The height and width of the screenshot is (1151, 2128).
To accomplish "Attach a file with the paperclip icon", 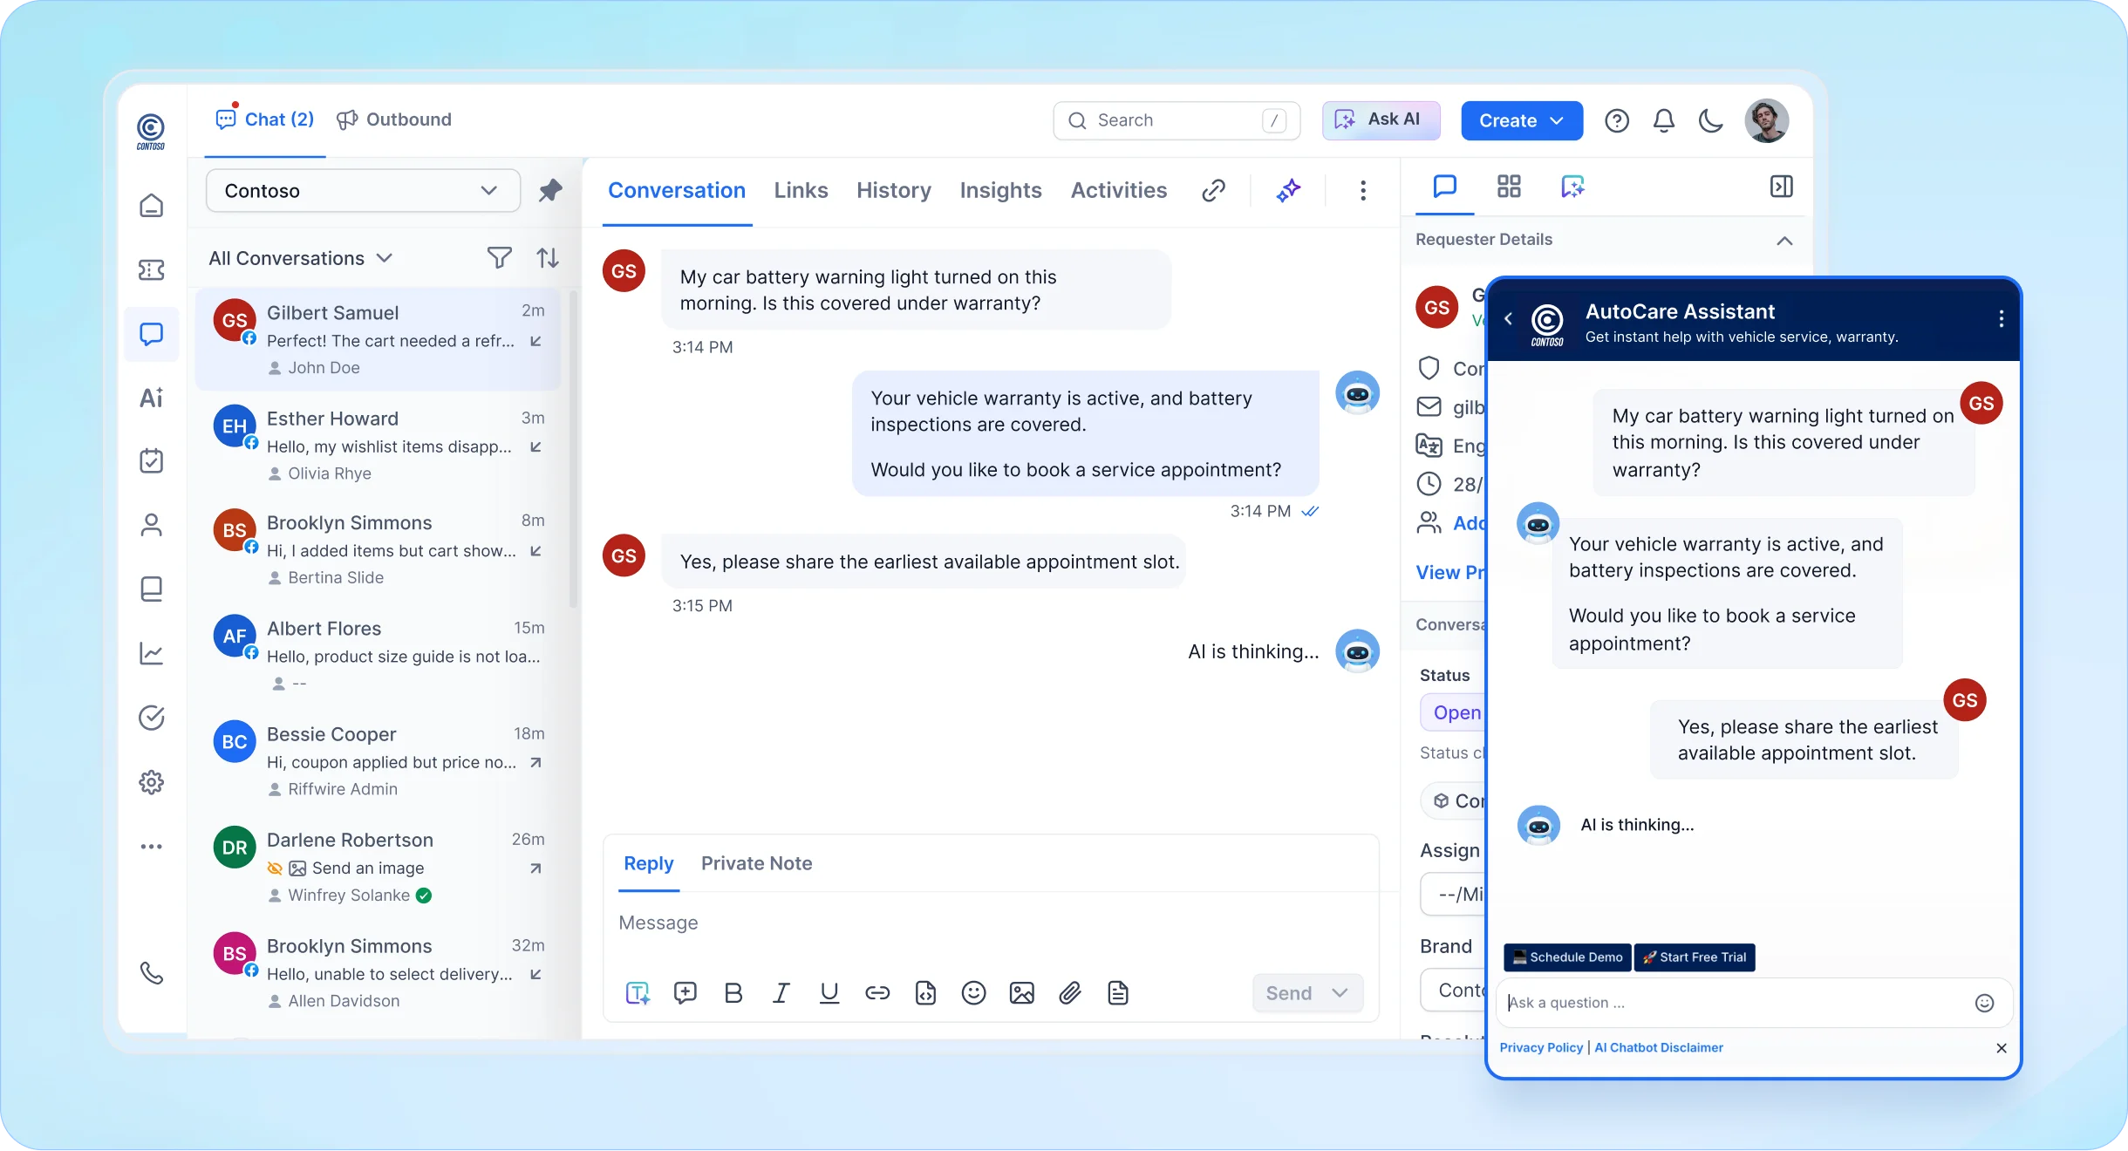I will pyautogui.click(x=1070, y=993).
